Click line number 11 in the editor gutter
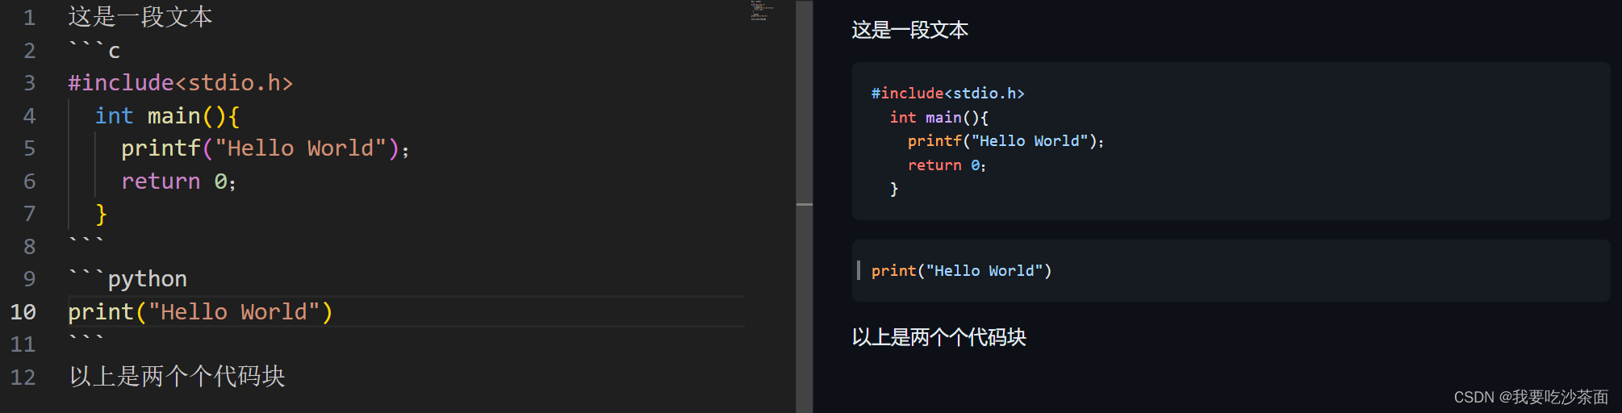 23,344
